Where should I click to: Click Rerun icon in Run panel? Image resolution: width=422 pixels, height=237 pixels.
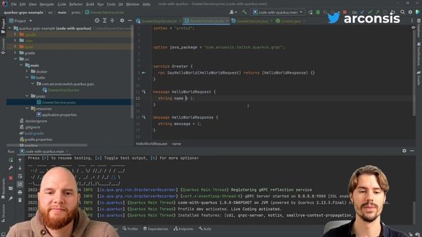11,160
